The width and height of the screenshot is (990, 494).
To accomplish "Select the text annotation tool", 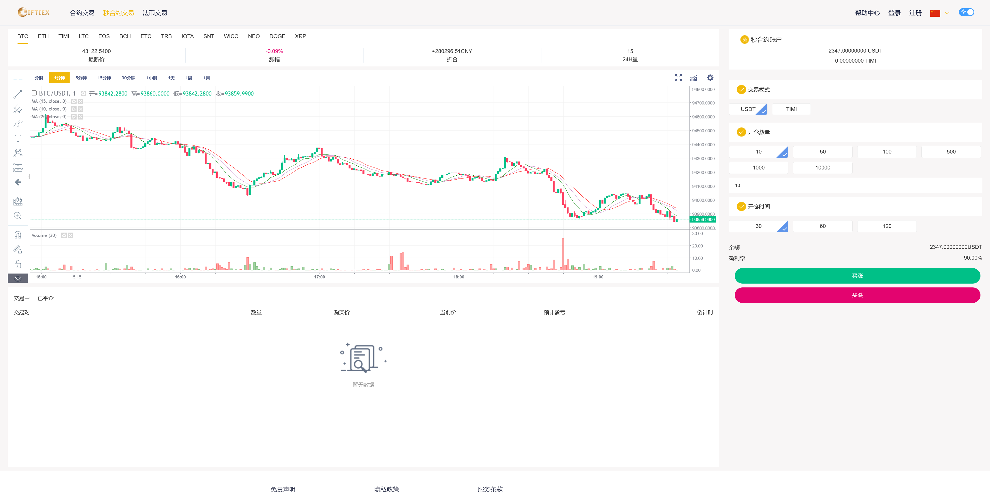I will (18, 138).
